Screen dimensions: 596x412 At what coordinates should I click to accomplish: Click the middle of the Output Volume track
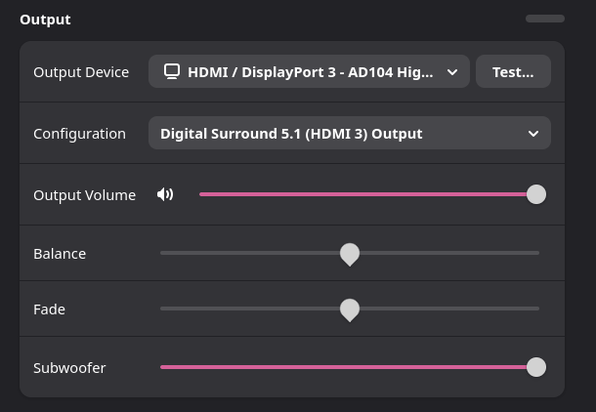click(367, 194)
